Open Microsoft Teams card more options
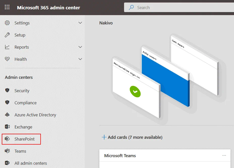 224,156
